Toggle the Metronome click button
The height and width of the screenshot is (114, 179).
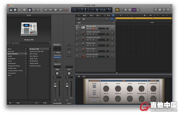(138, 10)
